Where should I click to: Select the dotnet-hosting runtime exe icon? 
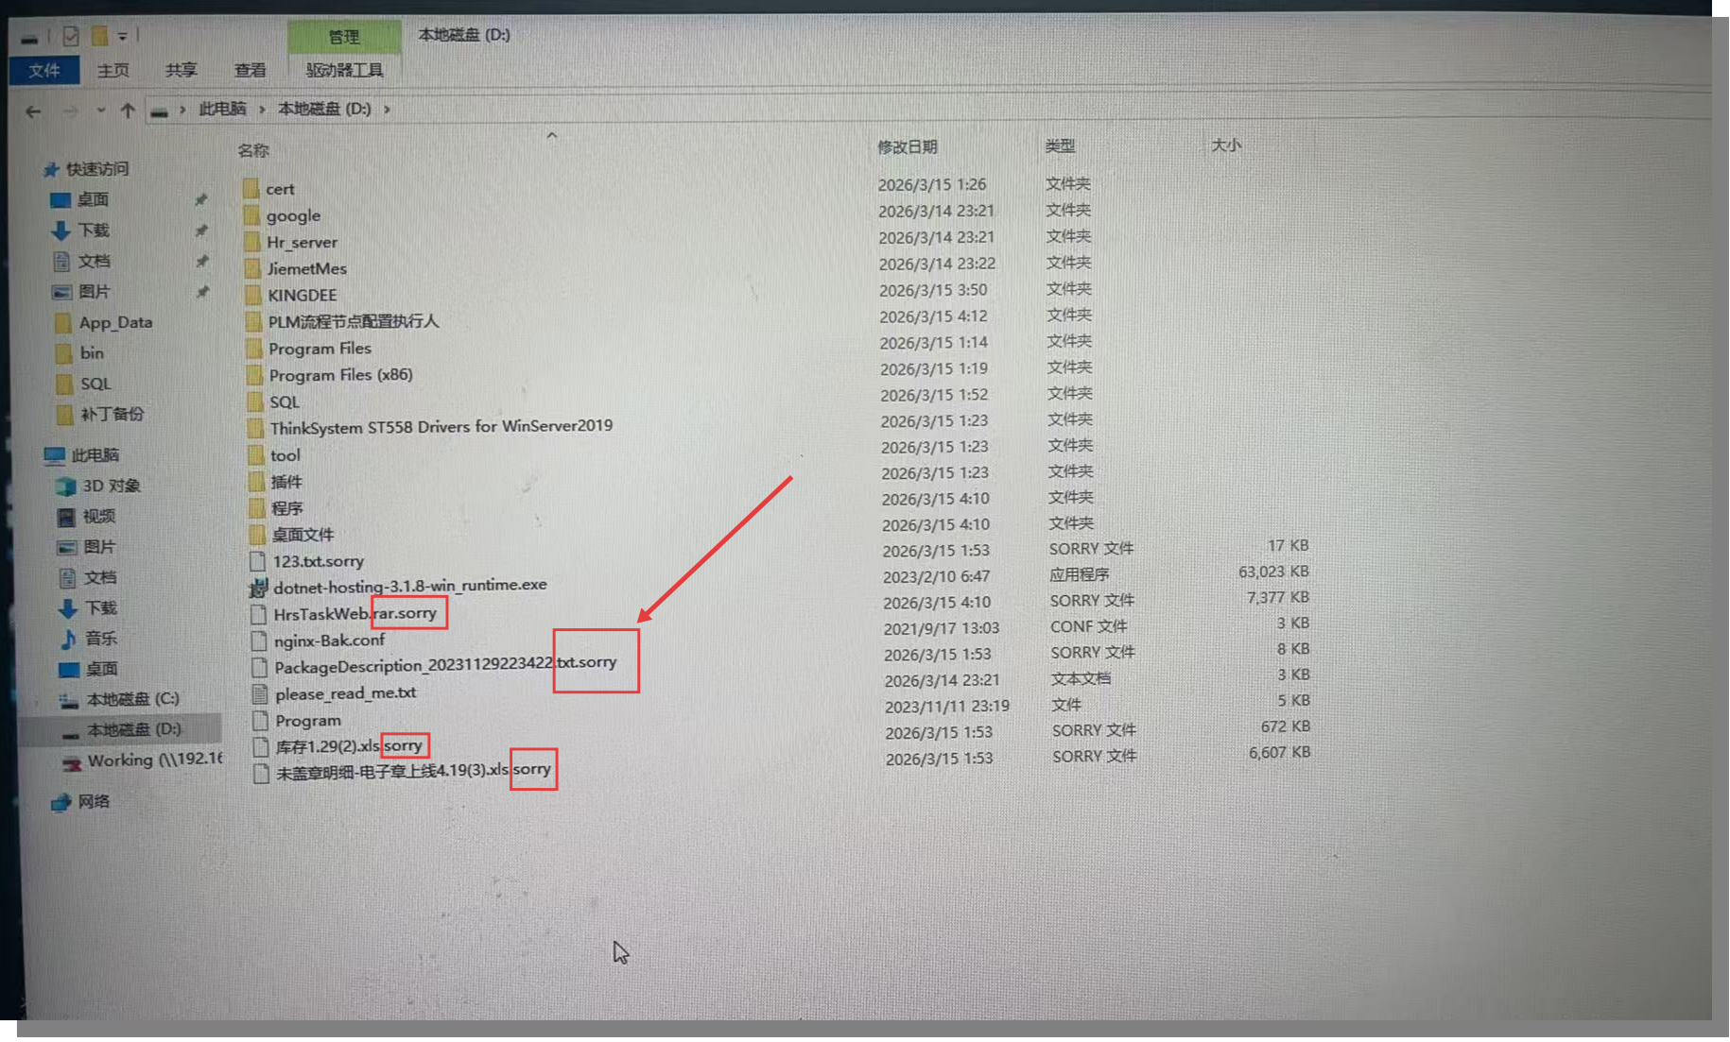pos(258,588)
